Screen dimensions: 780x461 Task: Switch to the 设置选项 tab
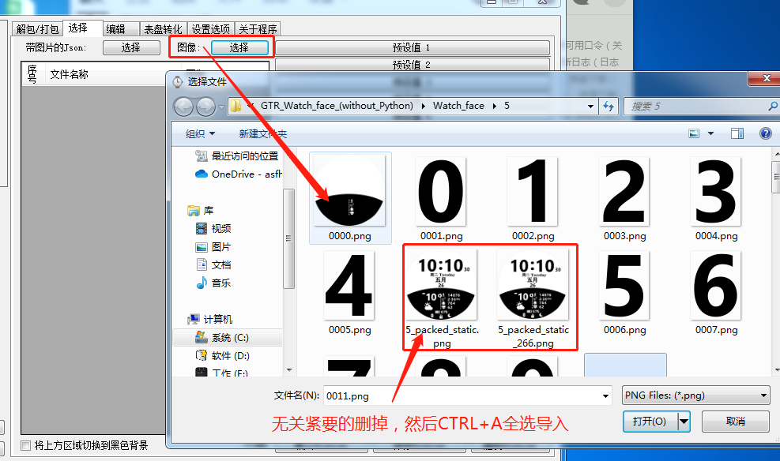210,29
